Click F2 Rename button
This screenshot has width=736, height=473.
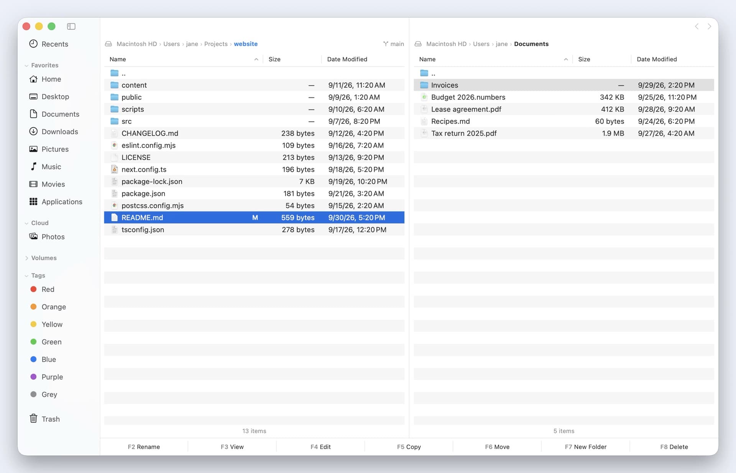(x=144, y=447)
